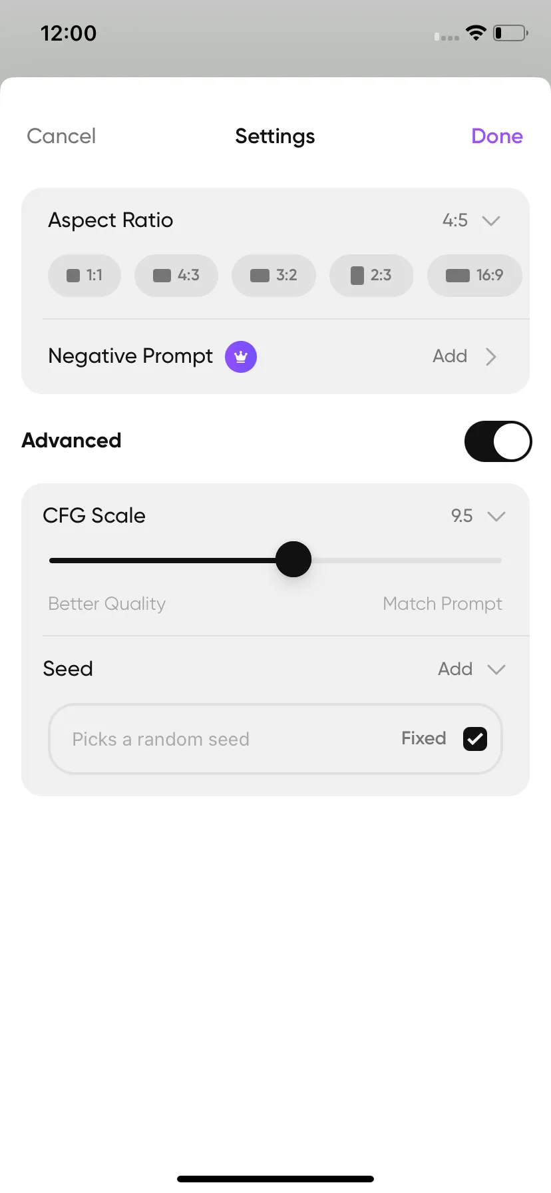This screenshot has height=1193, width=551.
Task: Uncheck the Fixed seed checkbox
Action: [475, 738]
